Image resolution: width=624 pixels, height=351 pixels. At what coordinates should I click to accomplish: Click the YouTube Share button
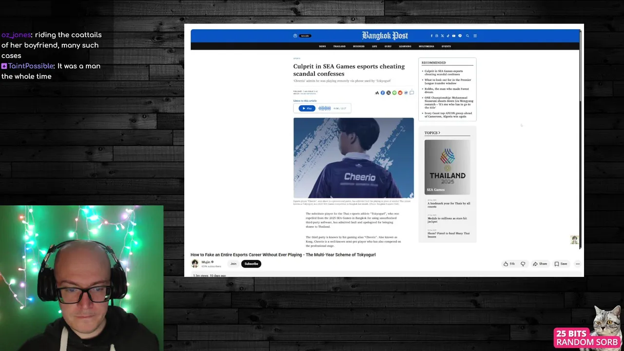540,264
